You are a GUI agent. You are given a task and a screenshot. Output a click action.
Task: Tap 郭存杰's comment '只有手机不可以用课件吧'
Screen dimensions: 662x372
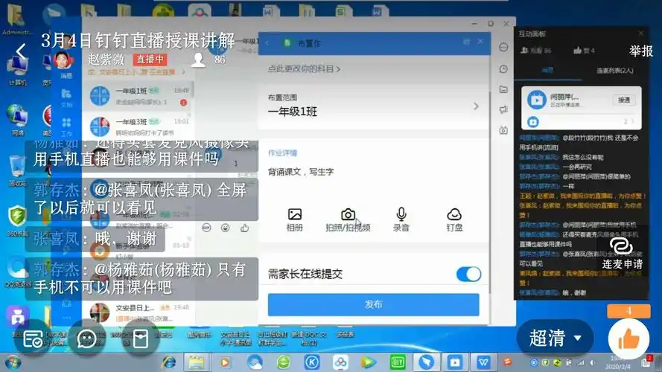(x=141, y=278)
